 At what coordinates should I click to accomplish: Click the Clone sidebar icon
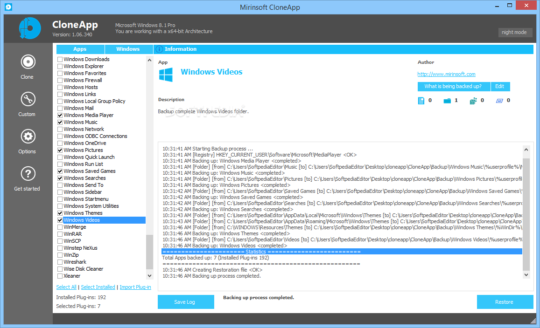point(28,62)
